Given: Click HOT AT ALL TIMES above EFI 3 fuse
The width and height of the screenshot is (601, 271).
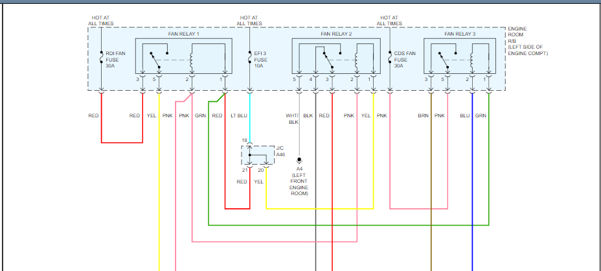Looking at the screenshot, I should 249,21.
